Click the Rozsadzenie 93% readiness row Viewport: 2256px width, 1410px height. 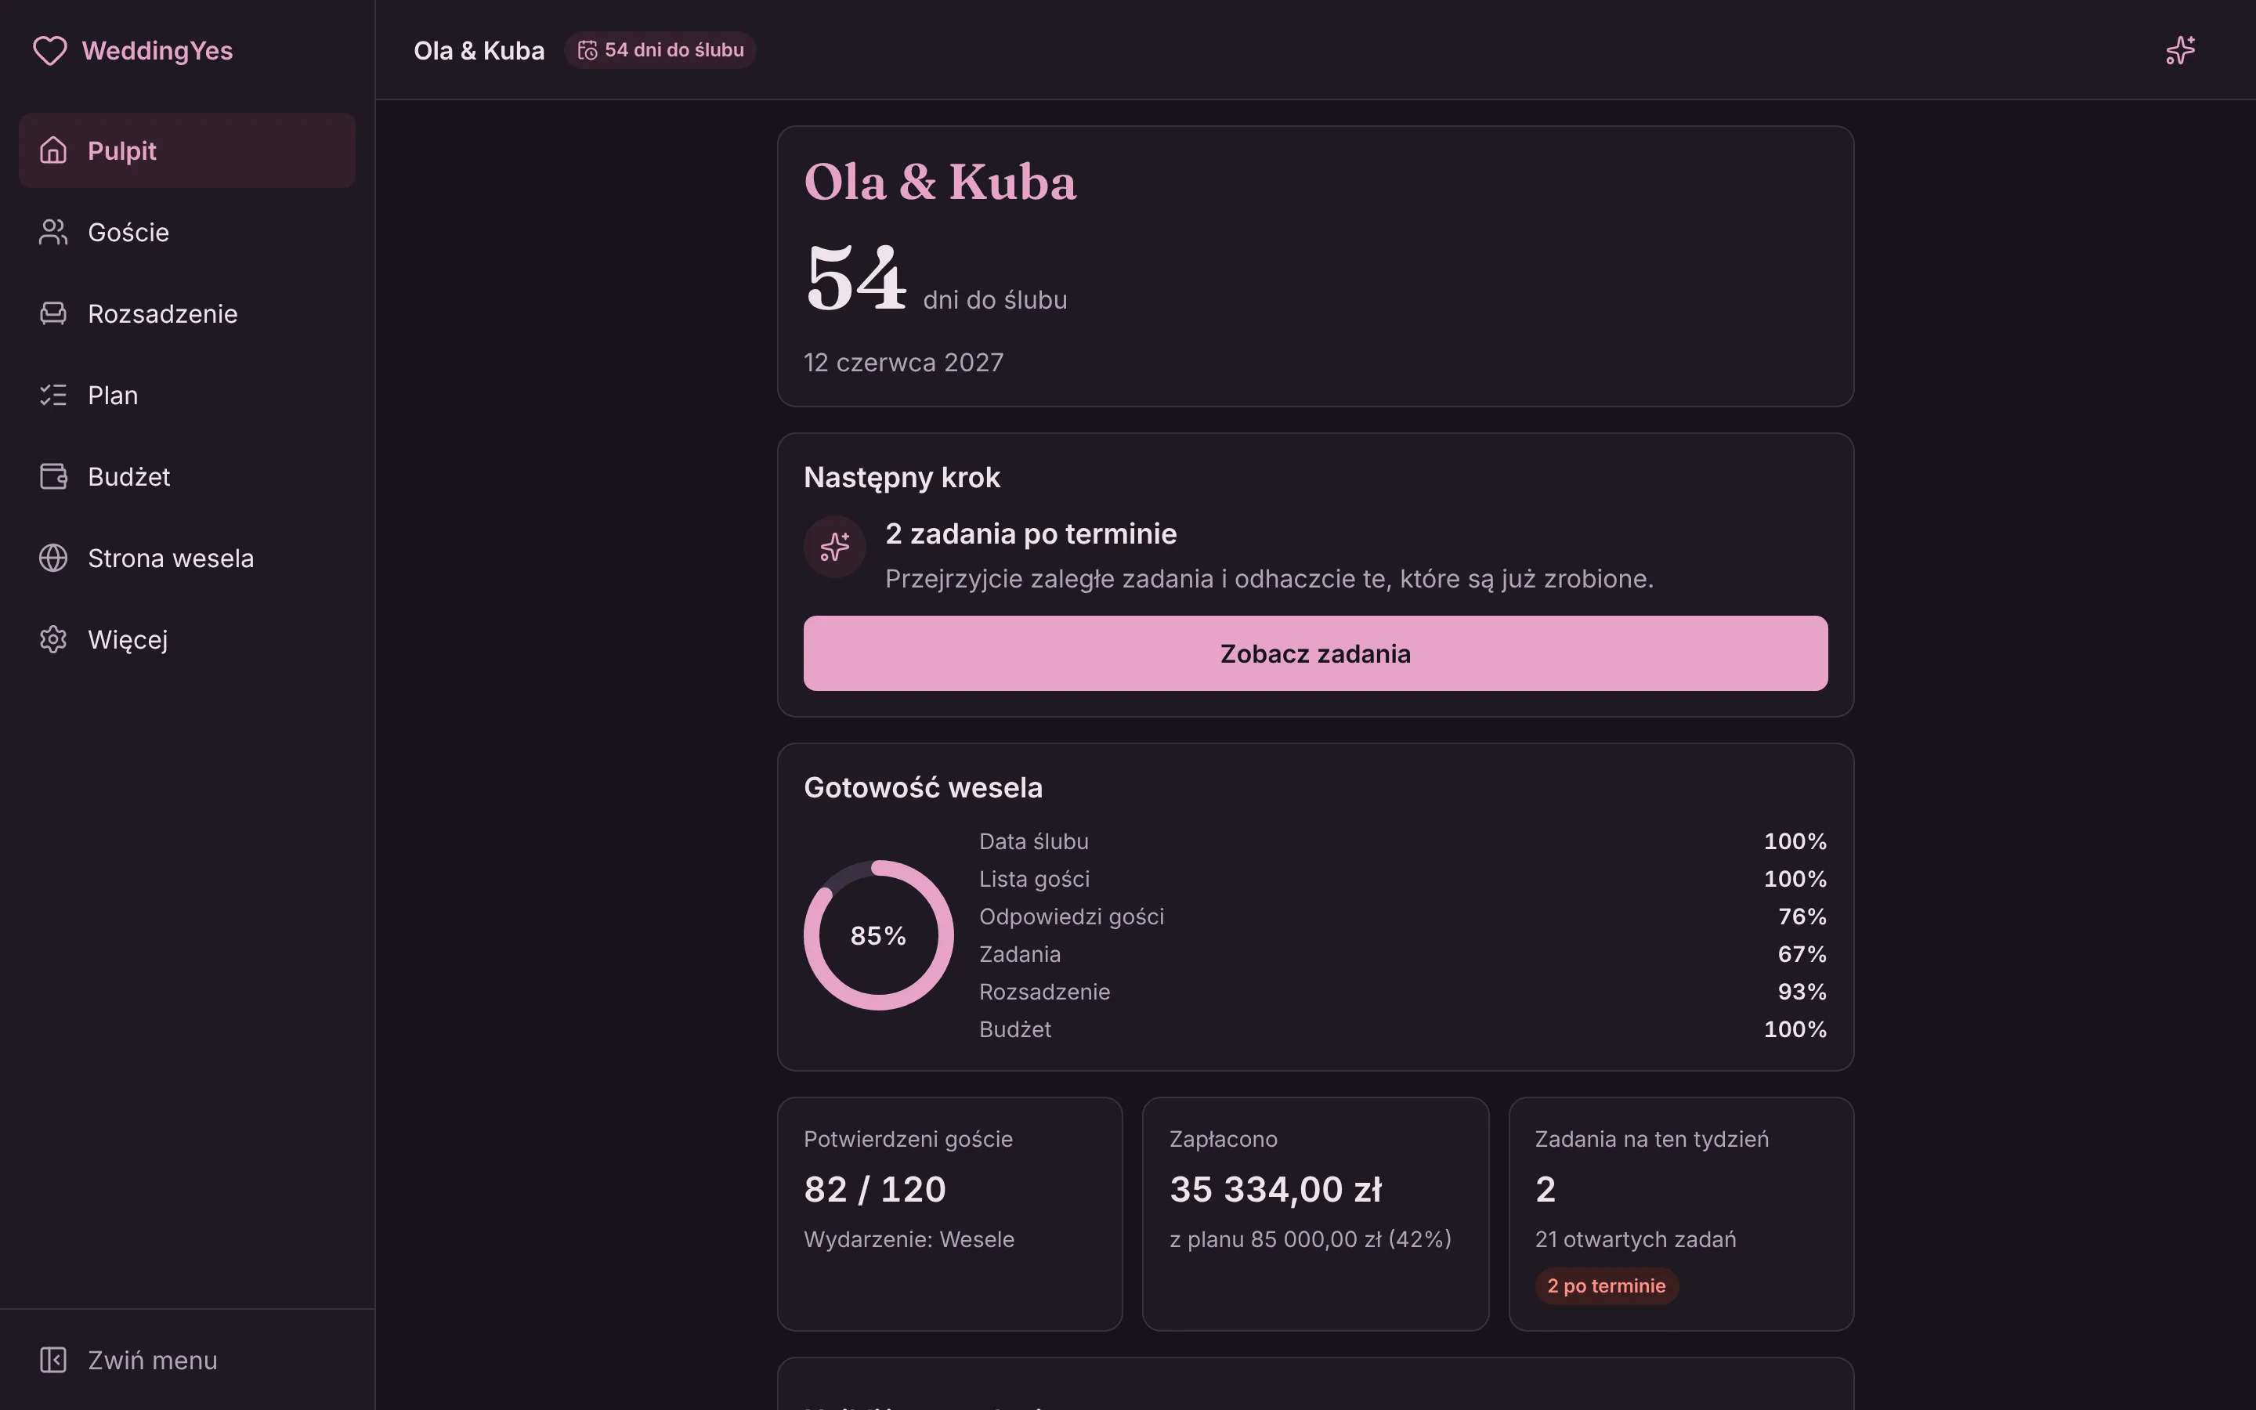click(x=1403, y=991)
